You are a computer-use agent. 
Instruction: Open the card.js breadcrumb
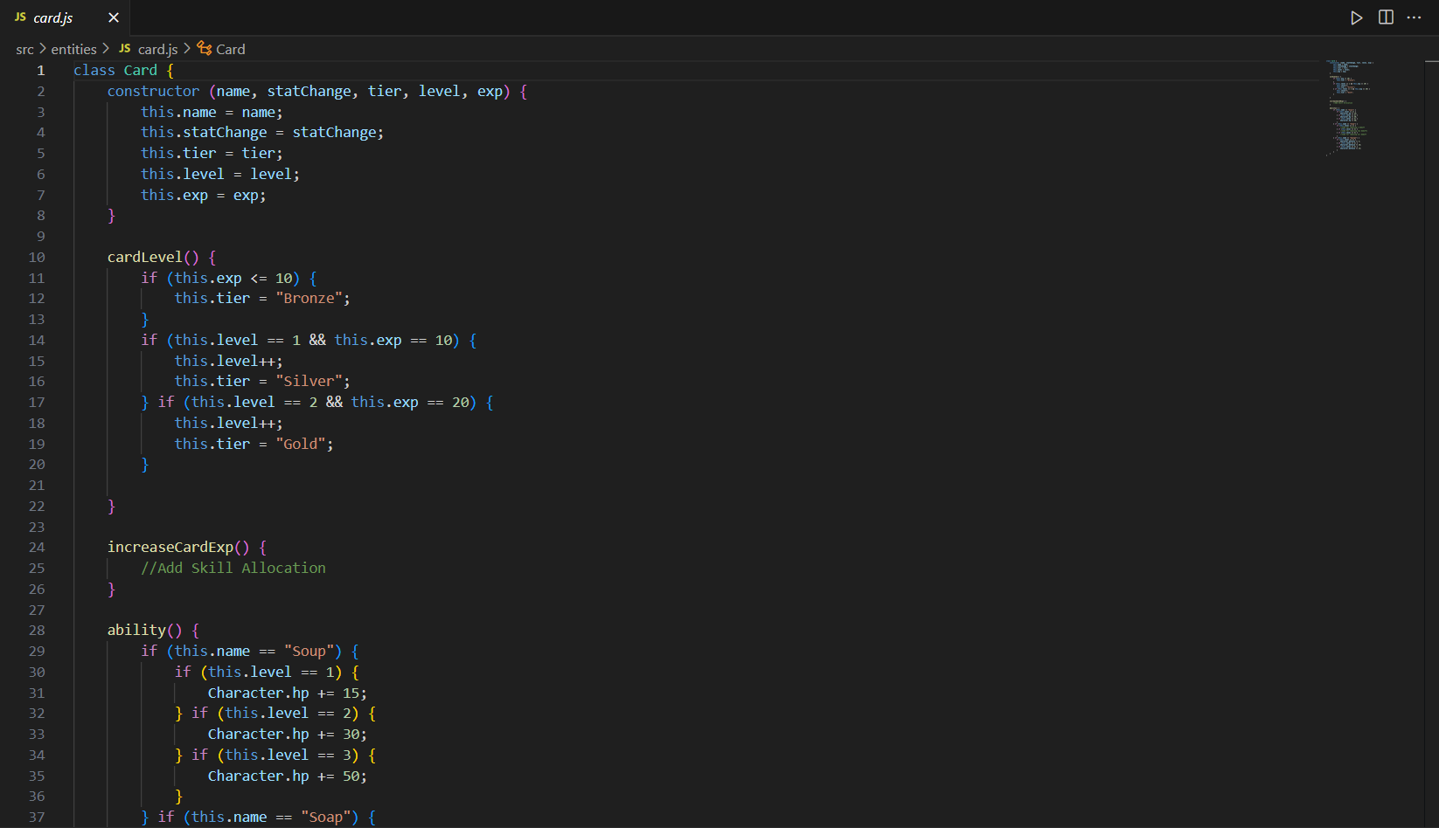coord(157,49)
